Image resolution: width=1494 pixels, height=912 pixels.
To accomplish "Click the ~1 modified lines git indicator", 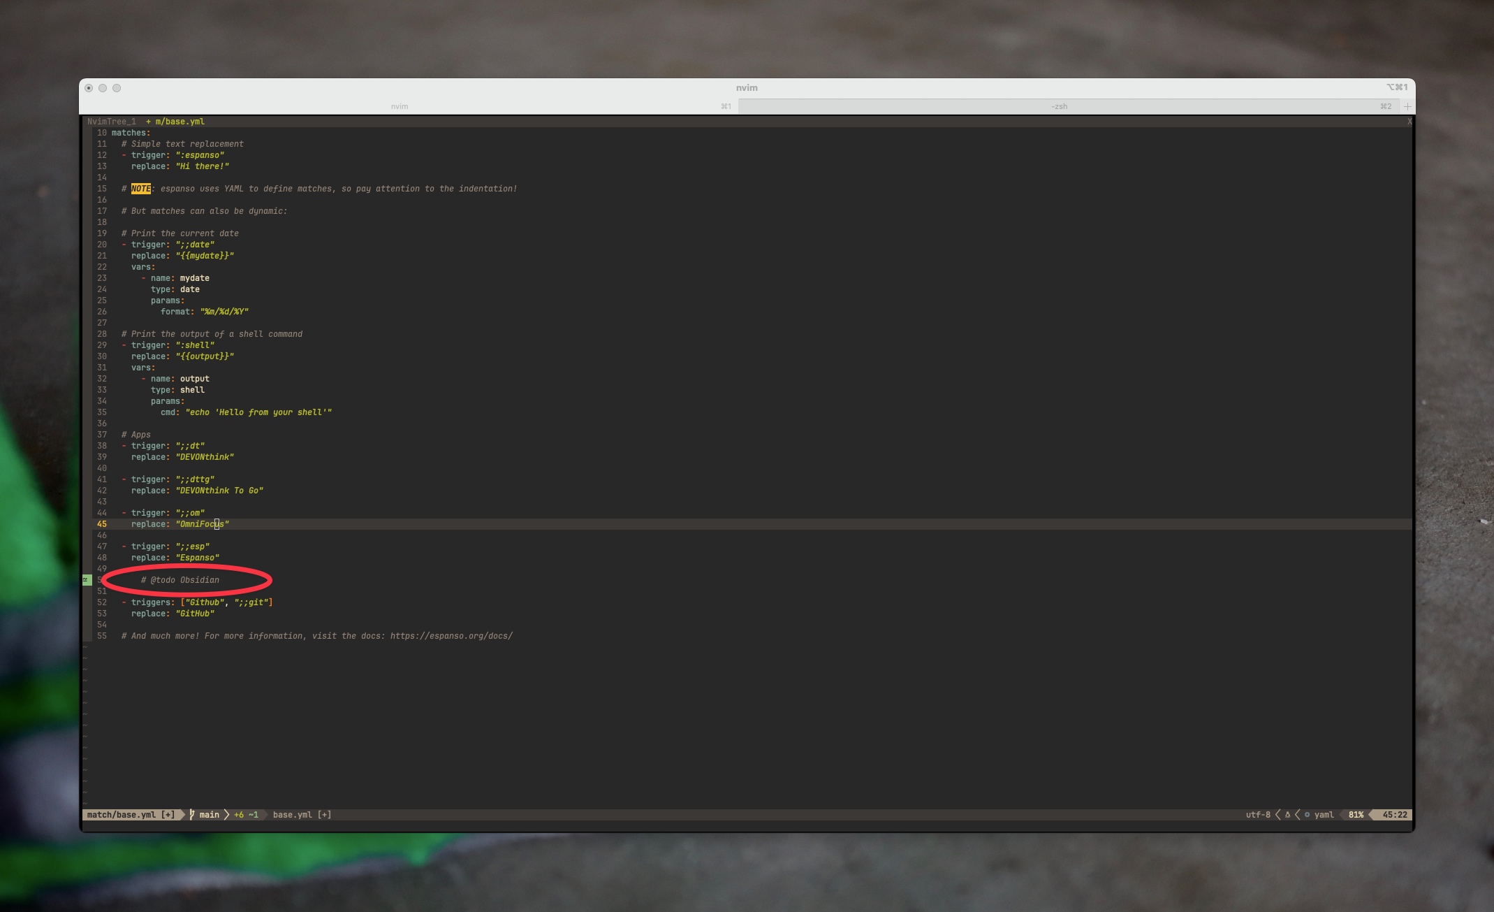I will 254,814.
